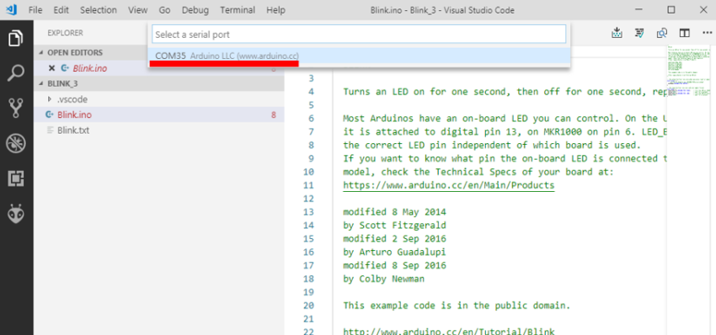
Task: Open the Explorer view in activity bar
Action: [16, 39]
